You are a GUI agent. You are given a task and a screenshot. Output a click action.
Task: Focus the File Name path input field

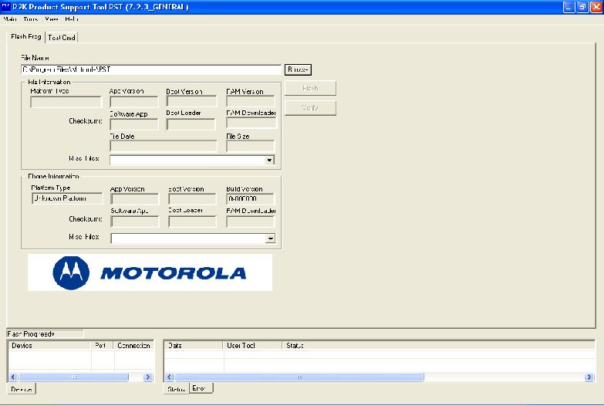click(x=151, y=69)
